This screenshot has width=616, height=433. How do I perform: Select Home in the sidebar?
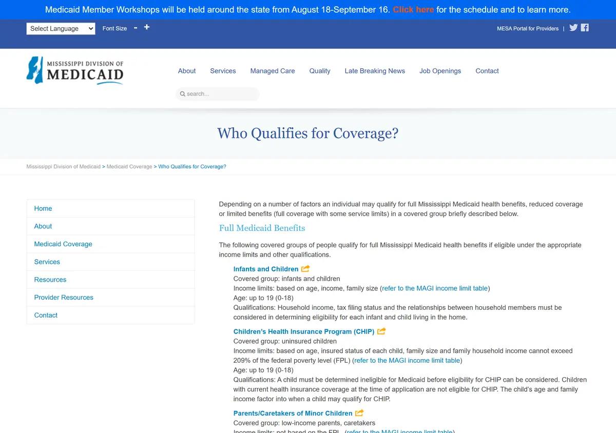coord(110,208)
